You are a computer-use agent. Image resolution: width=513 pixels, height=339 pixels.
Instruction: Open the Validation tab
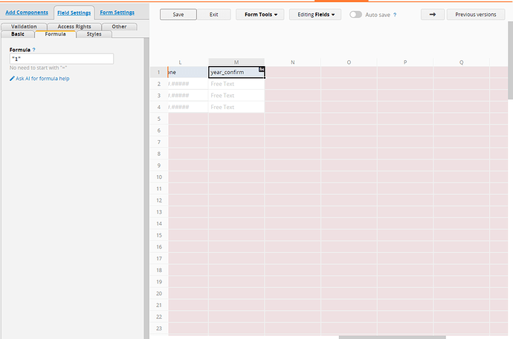[x=24, y=27]
